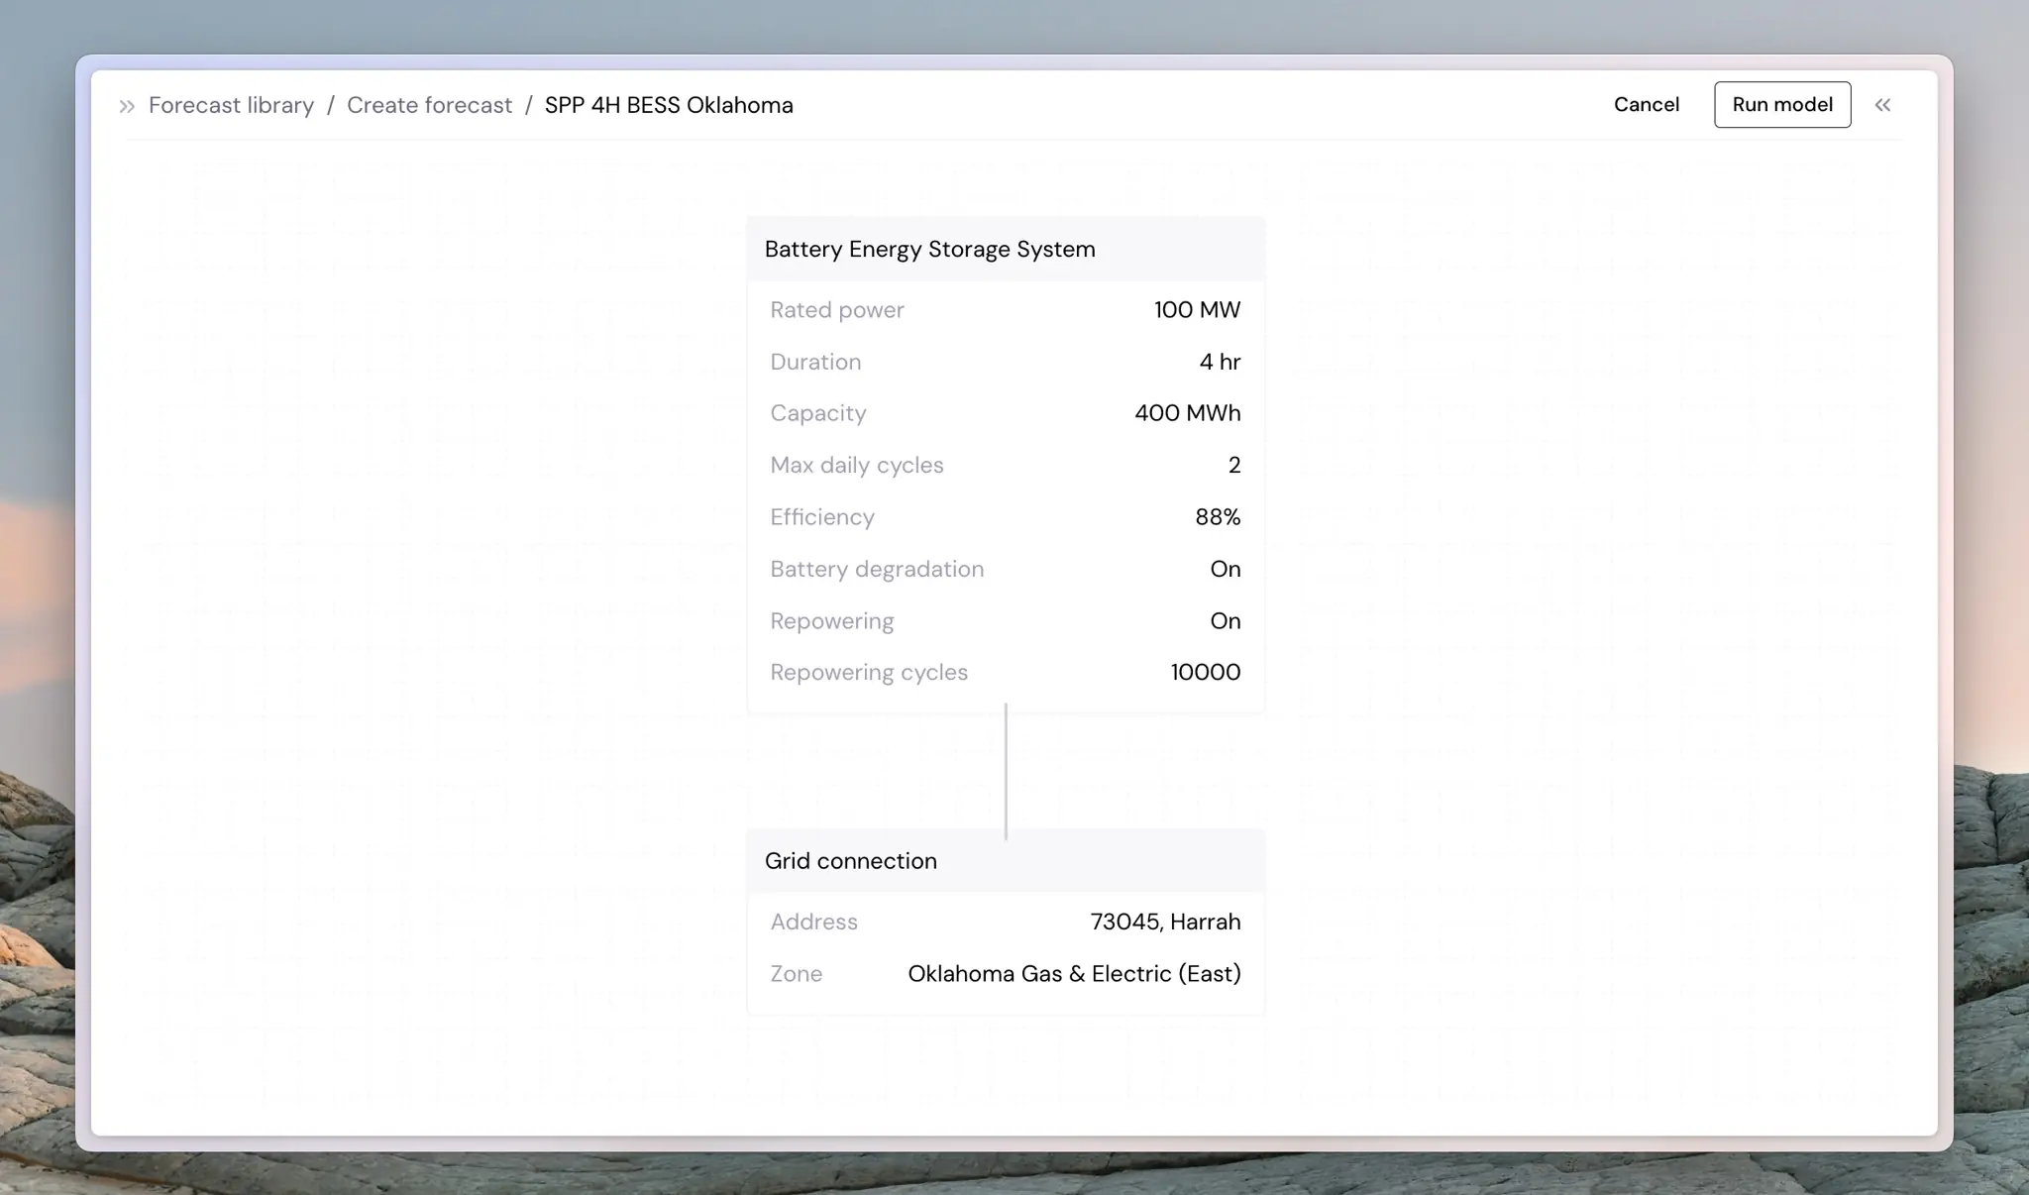
Task: Click the Address label
Action: pos(814,923)
